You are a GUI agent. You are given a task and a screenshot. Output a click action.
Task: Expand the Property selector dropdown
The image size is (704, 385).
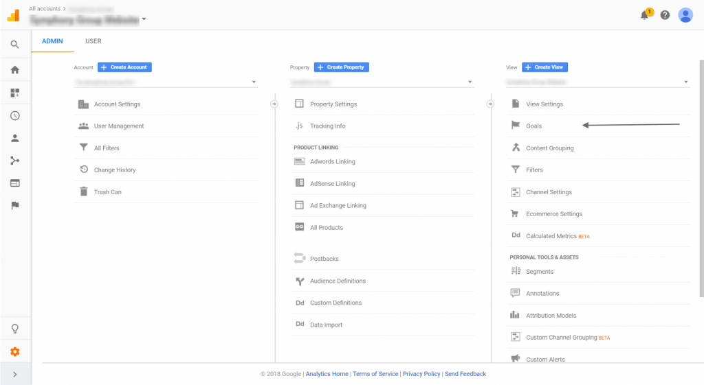382,82
